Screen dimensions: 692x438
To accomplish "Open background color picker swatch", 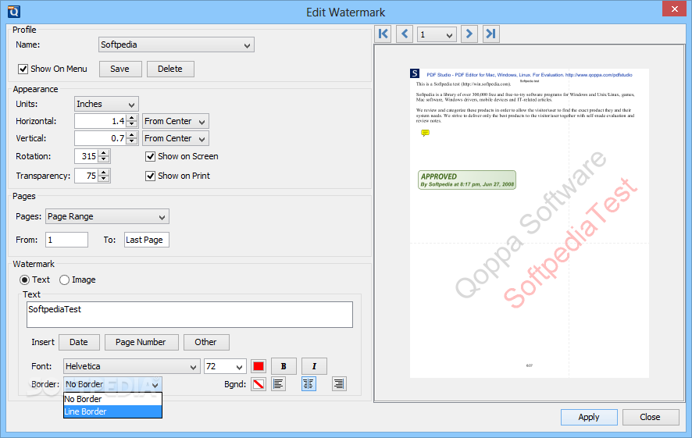I will point(259,384).
